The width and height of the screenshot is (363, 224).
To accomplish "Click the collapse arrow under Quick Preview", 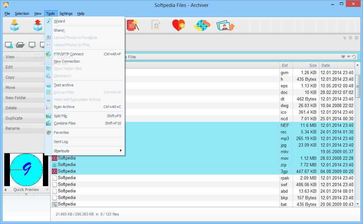I will 26,194.
